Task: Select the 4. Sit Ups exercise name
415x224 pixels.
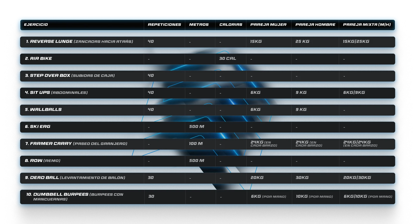Action: click(56, 93)
